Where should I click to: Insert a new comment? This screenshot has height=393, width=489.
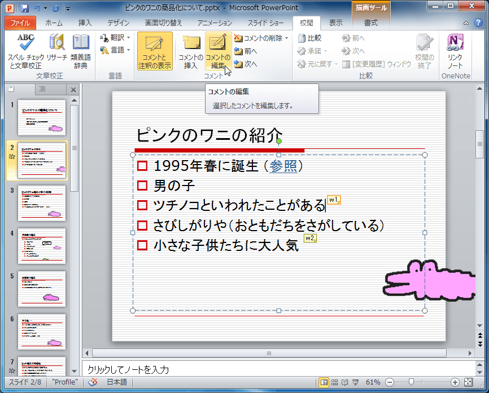(190, 51)
